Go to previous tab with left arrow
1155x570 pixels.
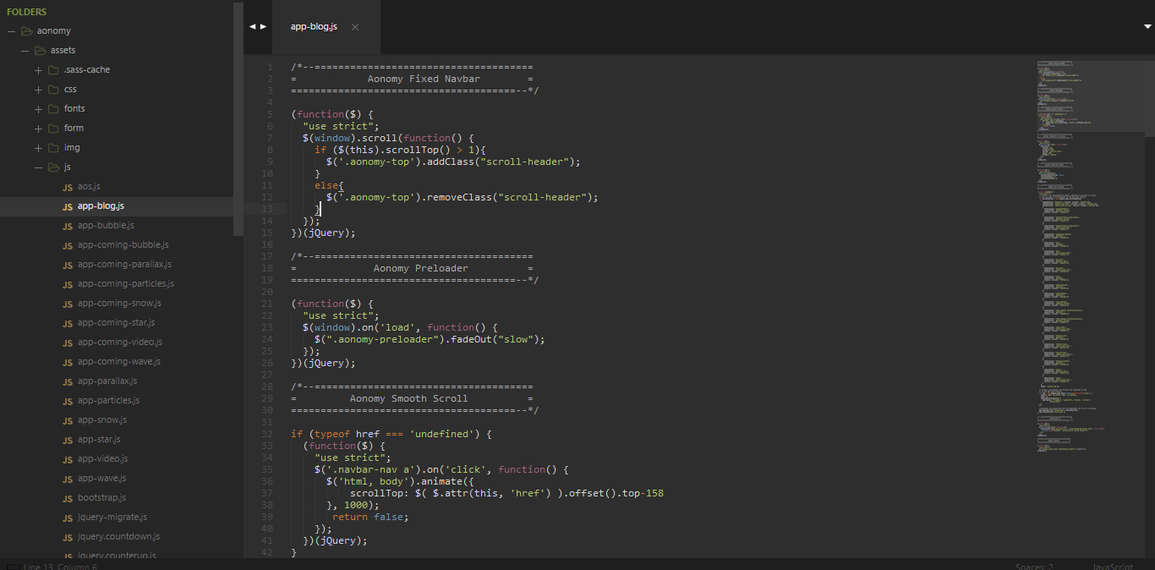(x=252, y=26)
